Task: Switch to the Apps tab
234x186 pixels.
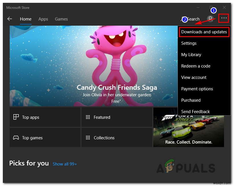Action: tap(43, 19)
